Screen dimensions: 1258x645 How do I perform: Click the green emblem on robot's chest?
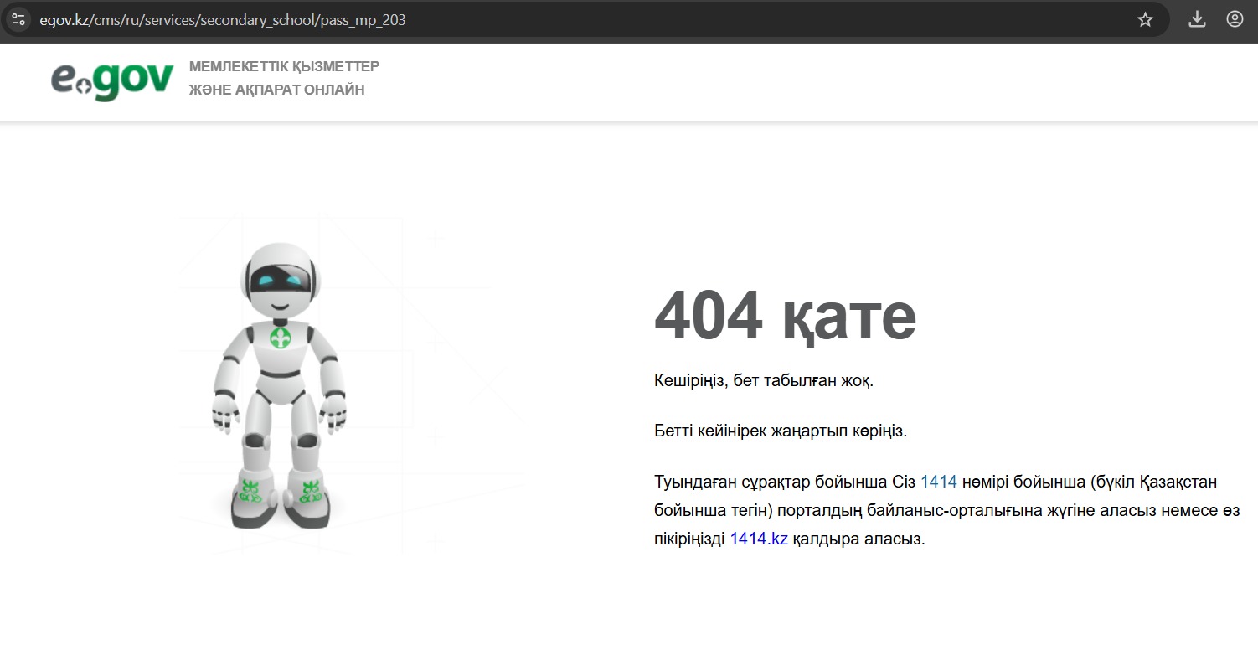[280, 338]
